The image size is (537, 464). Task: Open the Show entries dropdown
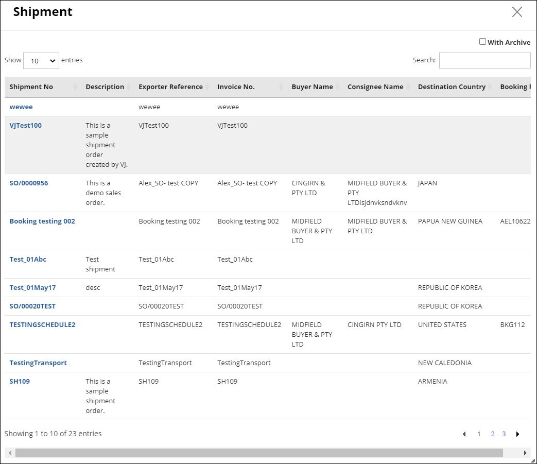(x=41, y=61)
